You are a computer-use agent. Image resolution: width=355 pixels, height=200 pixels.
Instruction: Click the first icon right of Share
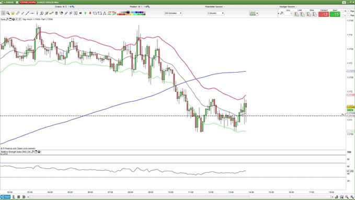(x=14, y=197)
